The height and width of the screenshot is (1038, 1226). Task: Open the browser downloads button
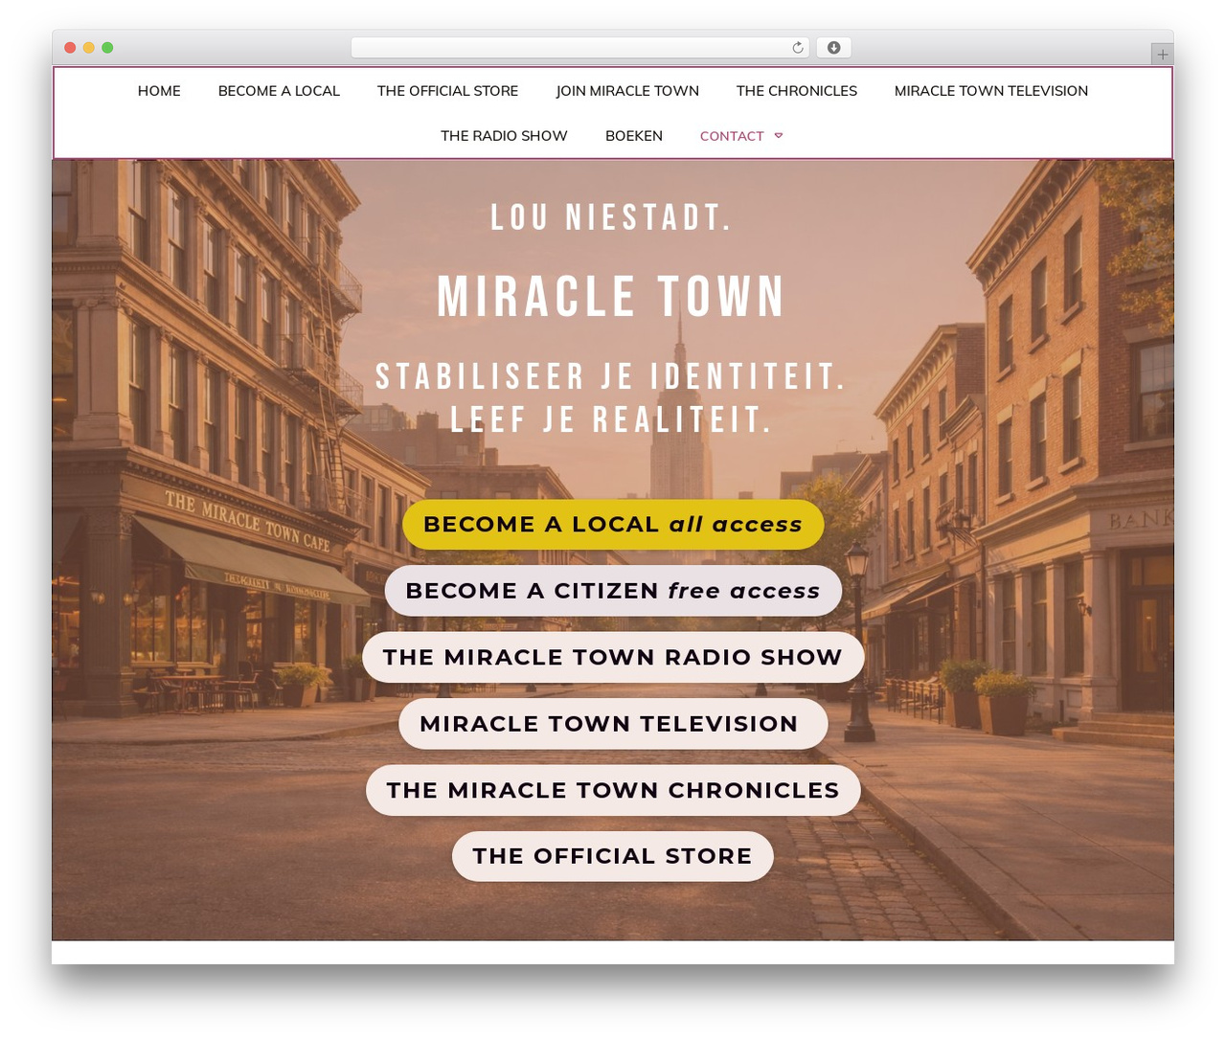(834, 48)
